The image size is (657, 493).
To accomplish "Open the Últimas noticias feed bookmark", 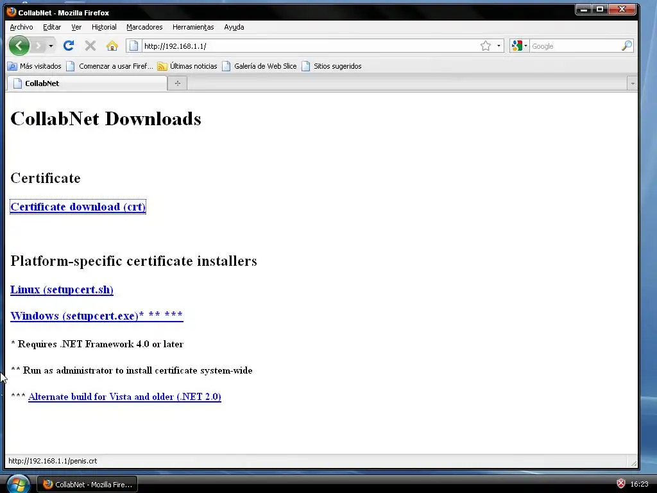I will [187, 66].
